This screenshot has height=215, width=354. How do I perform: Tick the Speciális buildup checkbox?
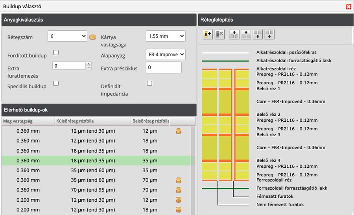[56, 83]
